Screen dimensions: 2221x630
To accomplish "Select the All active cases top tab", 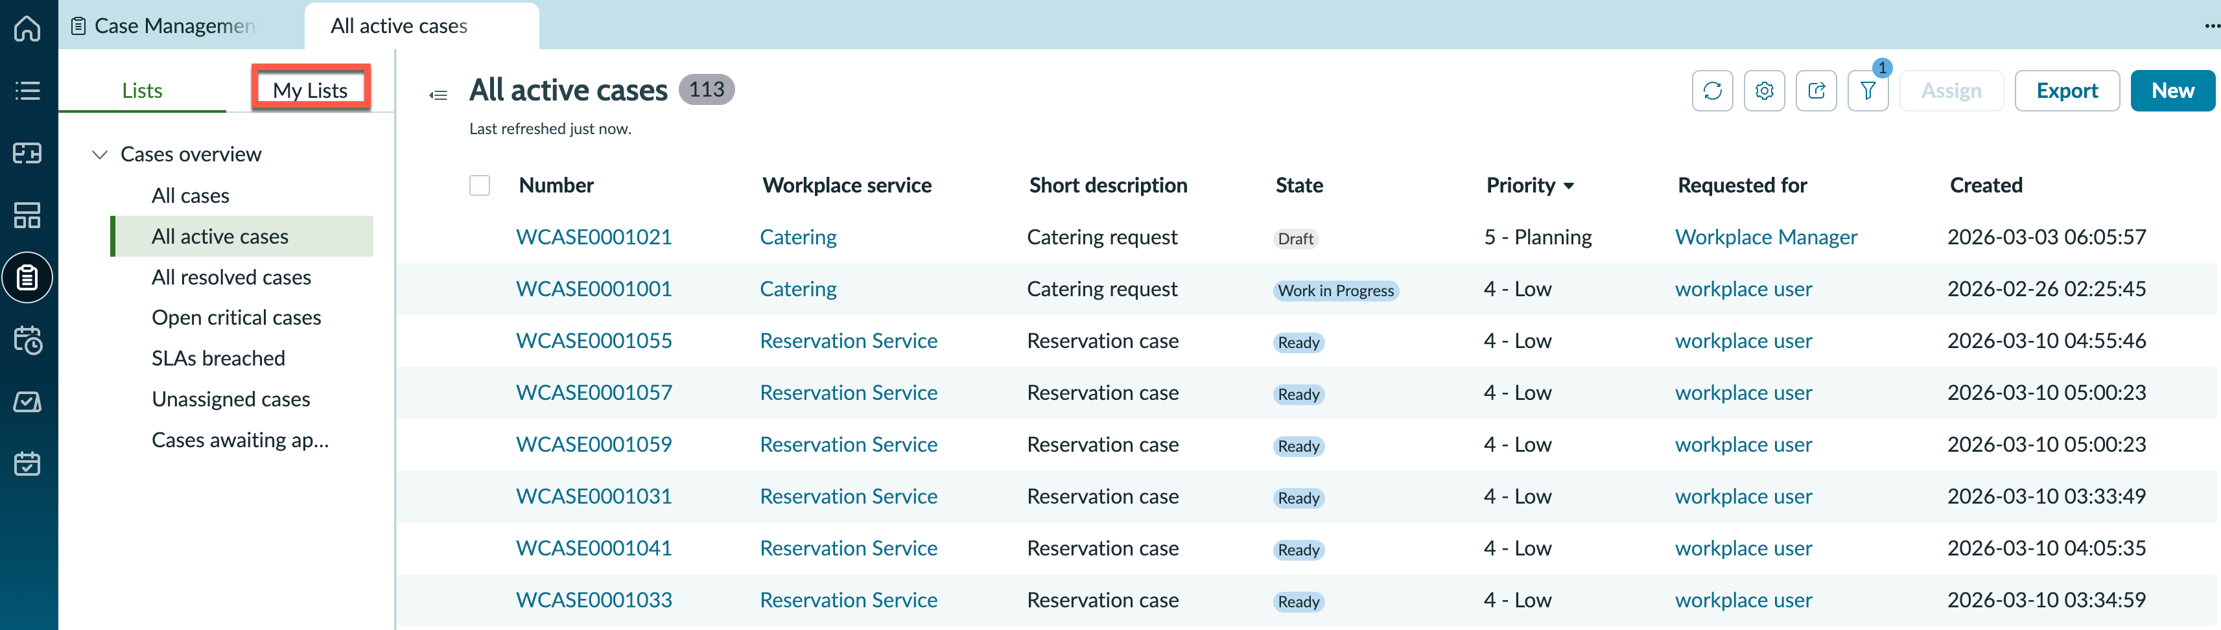I will pos(421,26).
